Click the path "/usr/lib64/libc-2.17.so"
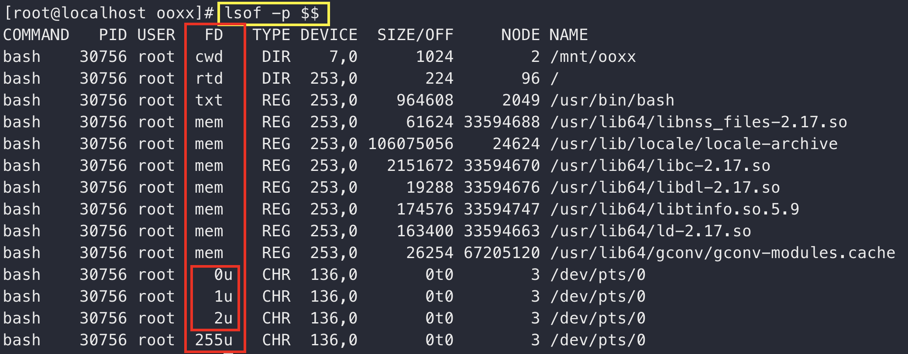908x354 pixels. click(660, 166)
